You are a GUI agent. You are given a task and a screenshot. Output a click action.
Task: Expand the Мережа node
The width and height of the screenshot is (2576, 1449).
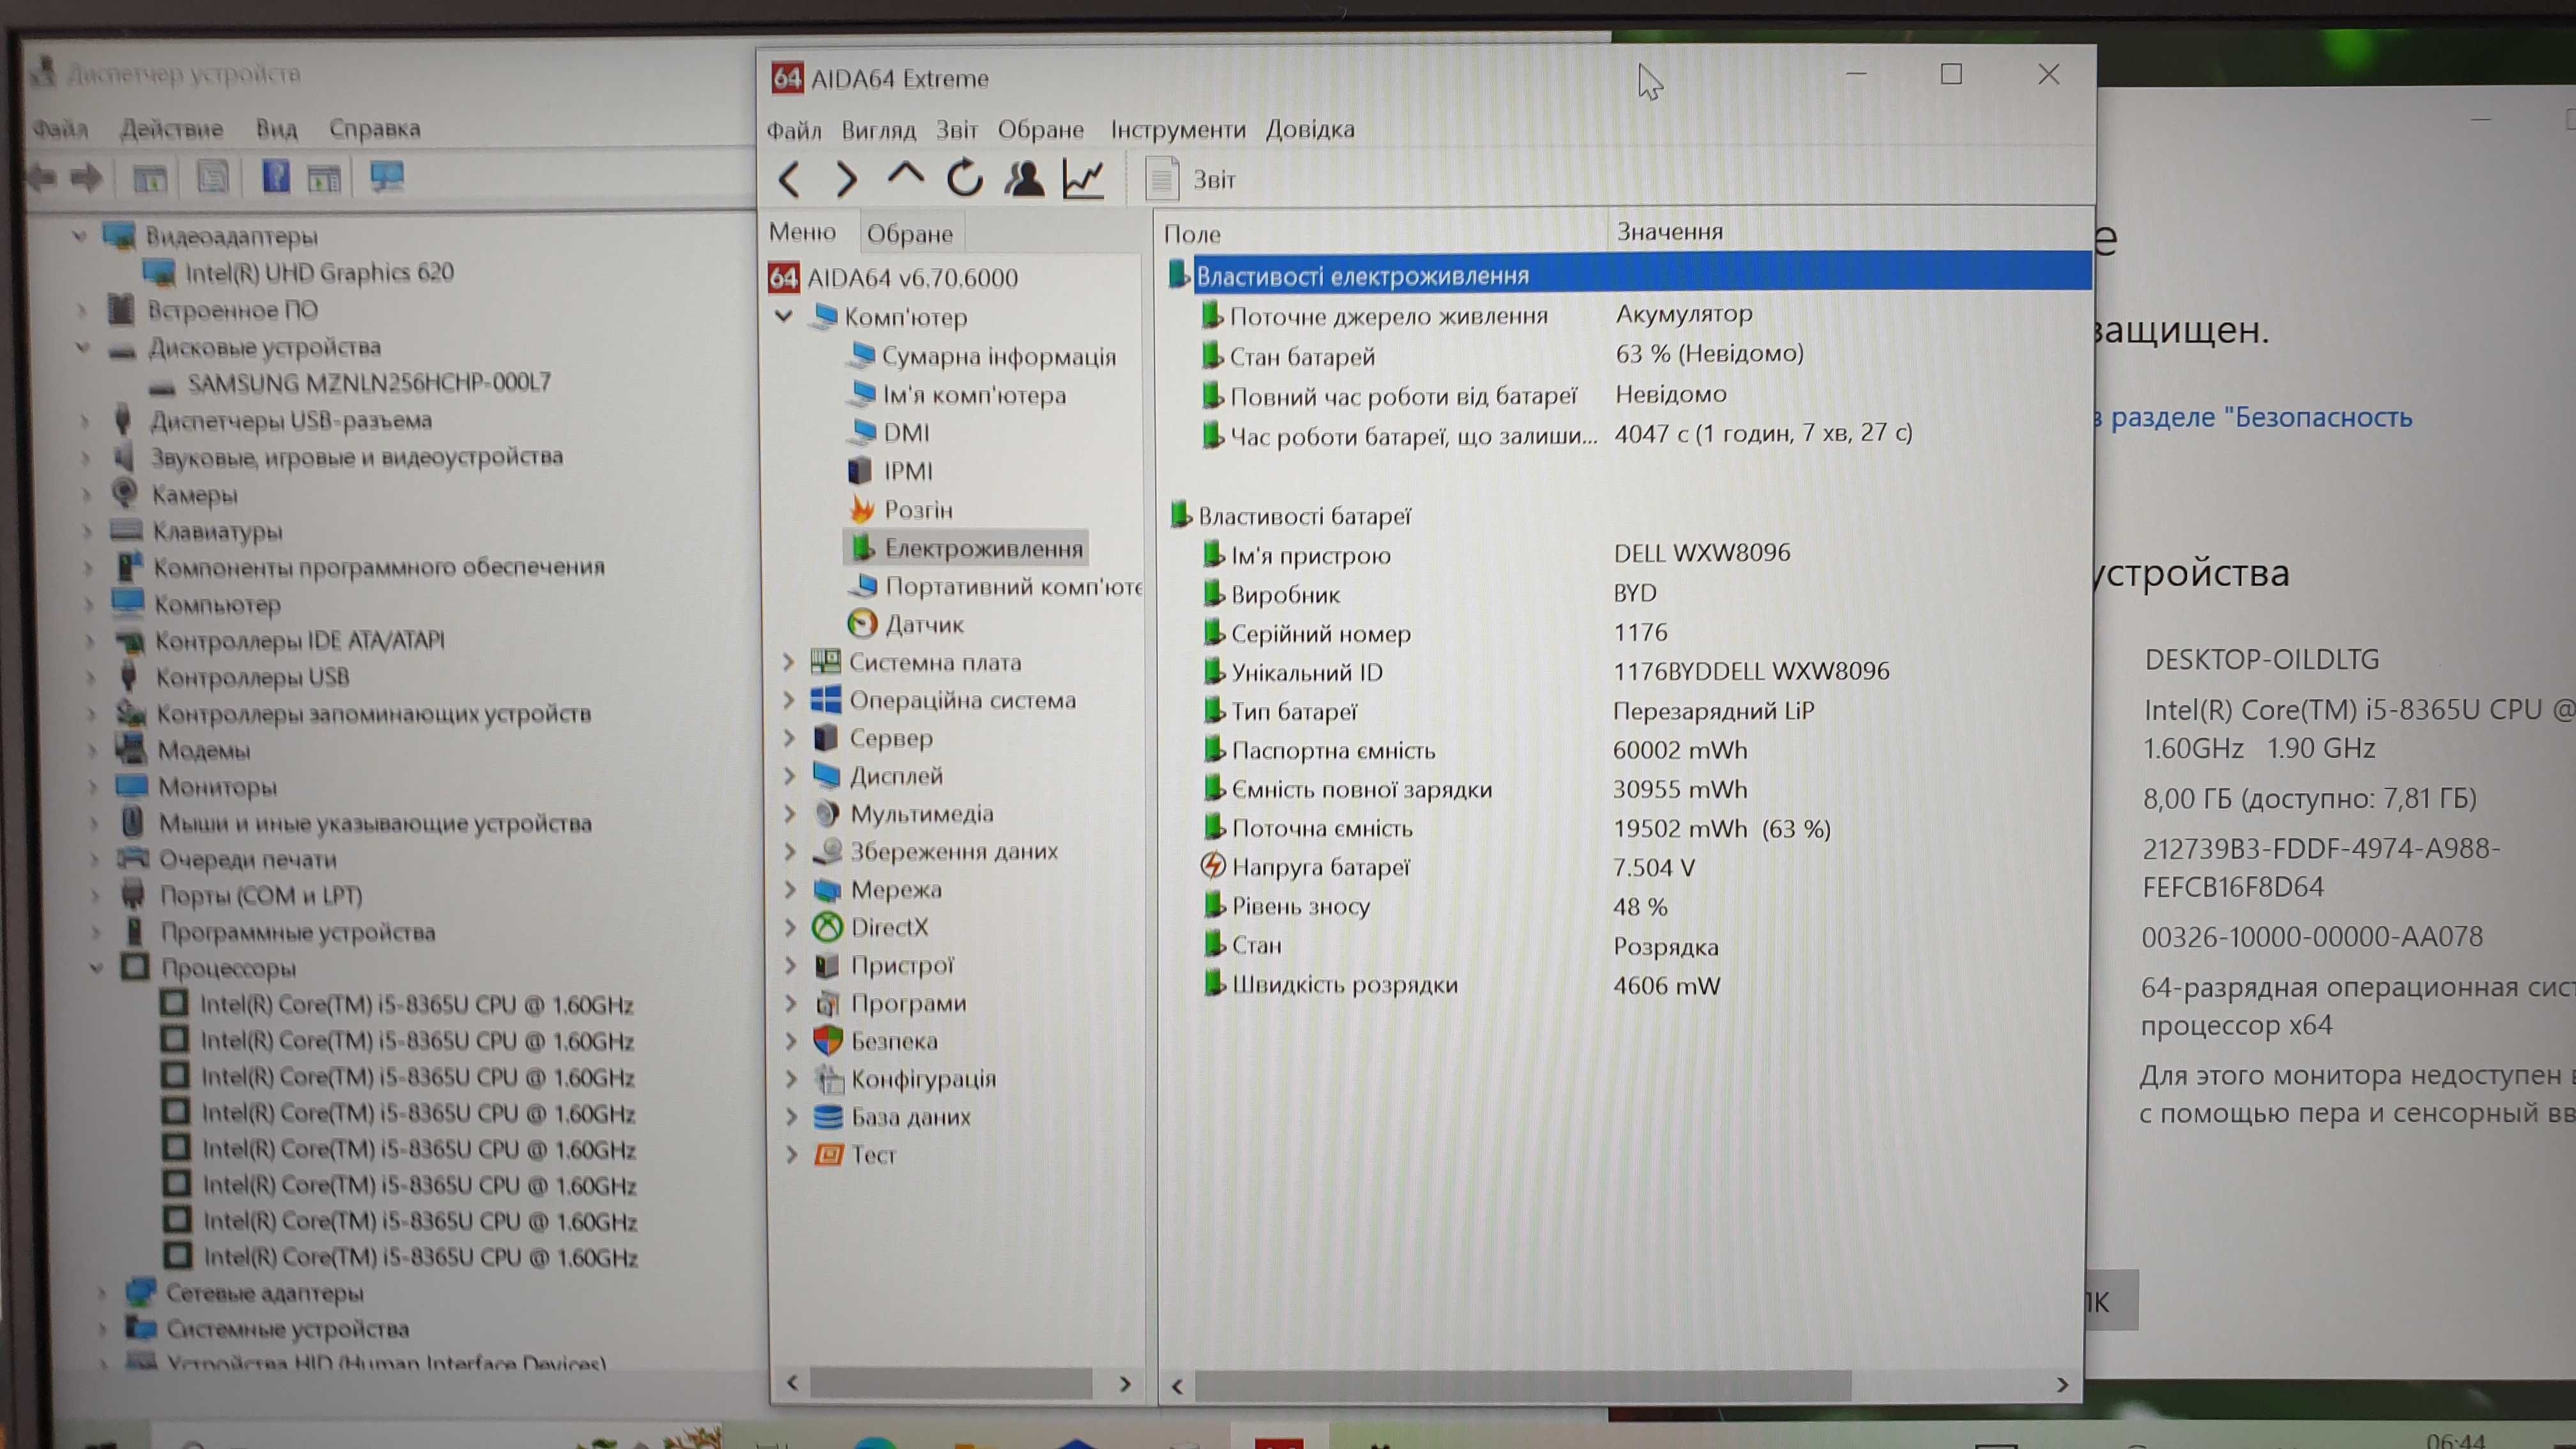(x=789, y=889)
